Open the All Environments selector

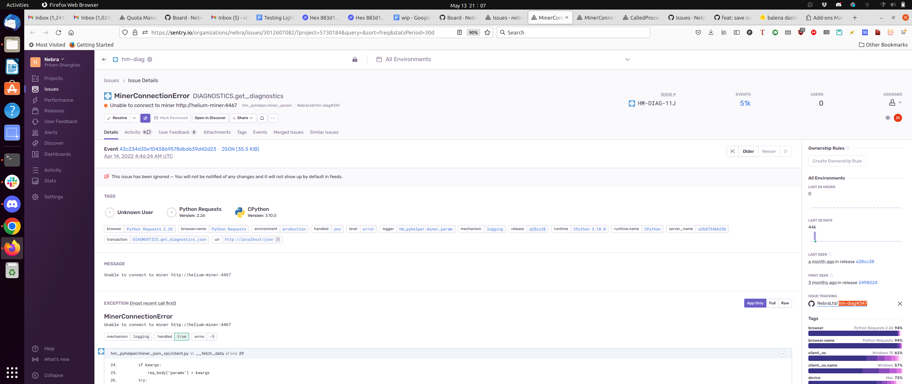coord(408,59)
